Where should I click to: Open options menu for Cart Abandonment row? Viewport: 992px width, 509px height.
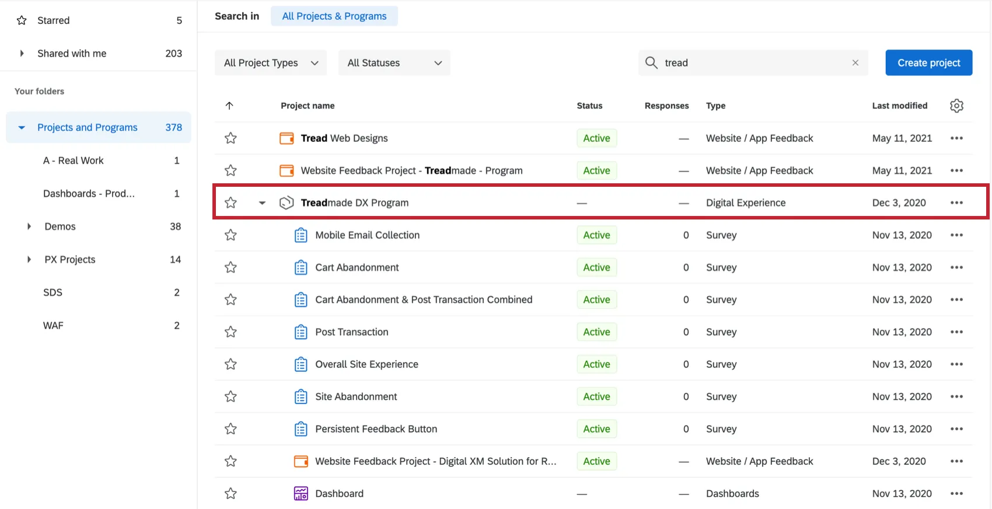[956, 267]
